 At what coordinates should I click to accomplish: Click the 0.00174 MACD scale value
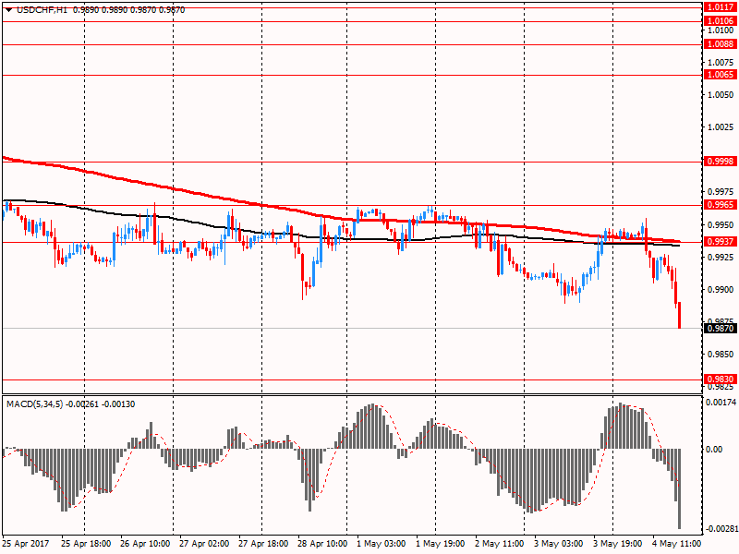(721, 403)
